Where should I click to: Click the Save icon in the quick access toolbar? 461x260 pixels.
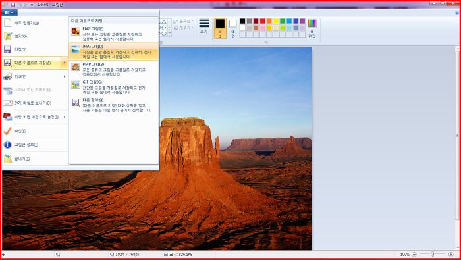(13, 5)
